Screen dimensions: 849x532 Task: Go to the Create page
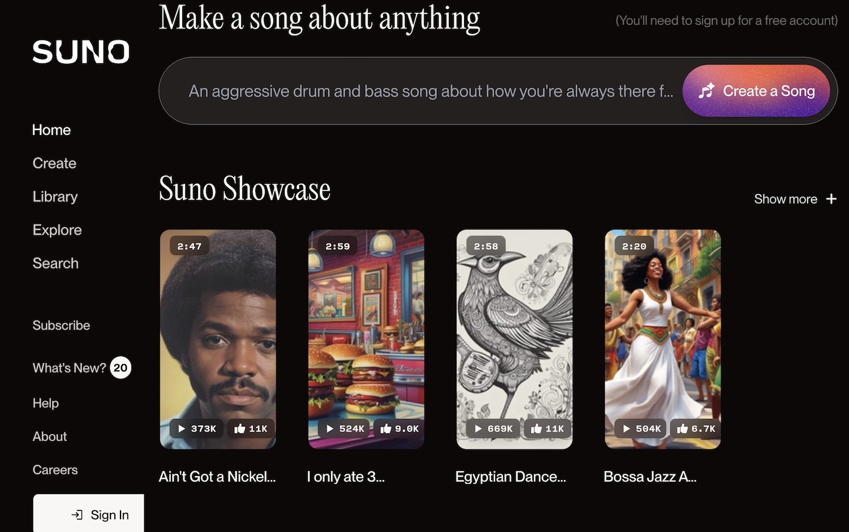coord(54,163)
